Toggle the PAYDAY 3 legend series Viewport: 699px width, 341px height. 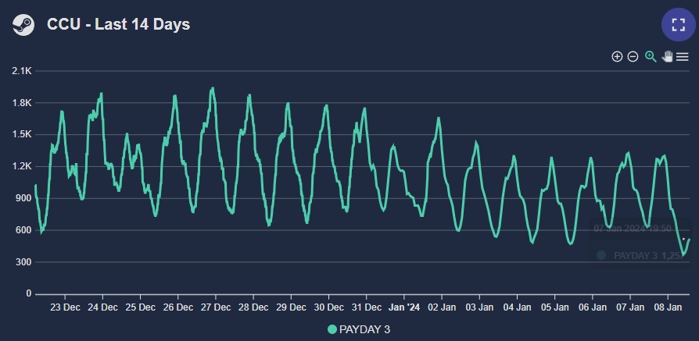359,329
